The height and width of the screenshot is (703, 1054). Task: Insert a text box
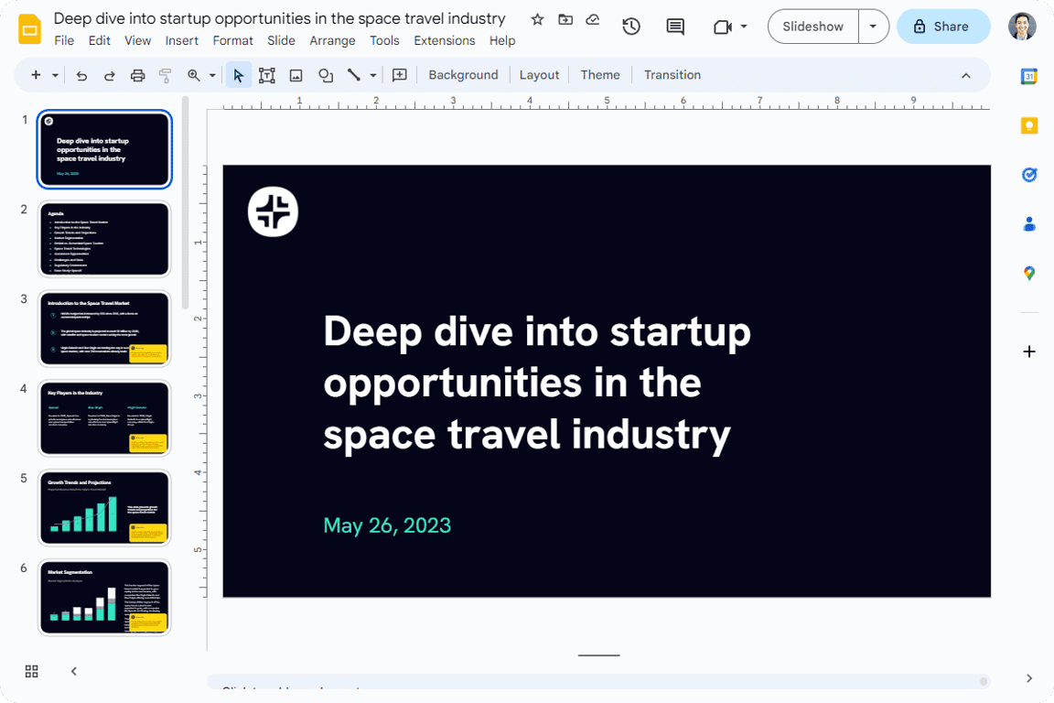pos(266,74)
